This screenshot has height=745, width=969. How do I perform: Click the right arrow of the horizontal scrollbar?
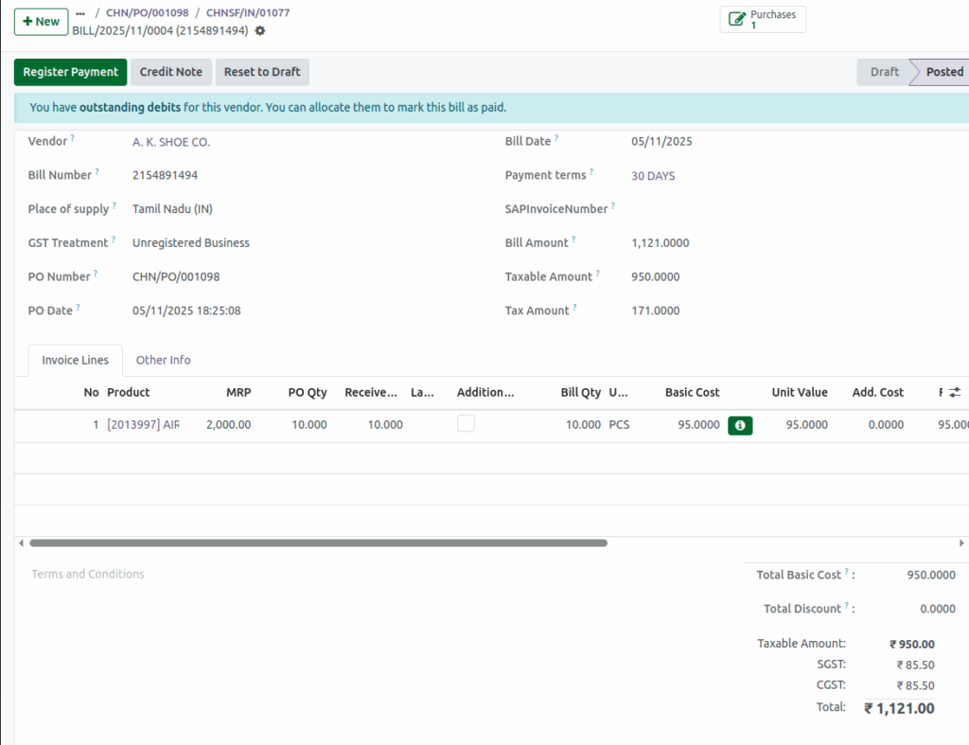pos(961,542)
